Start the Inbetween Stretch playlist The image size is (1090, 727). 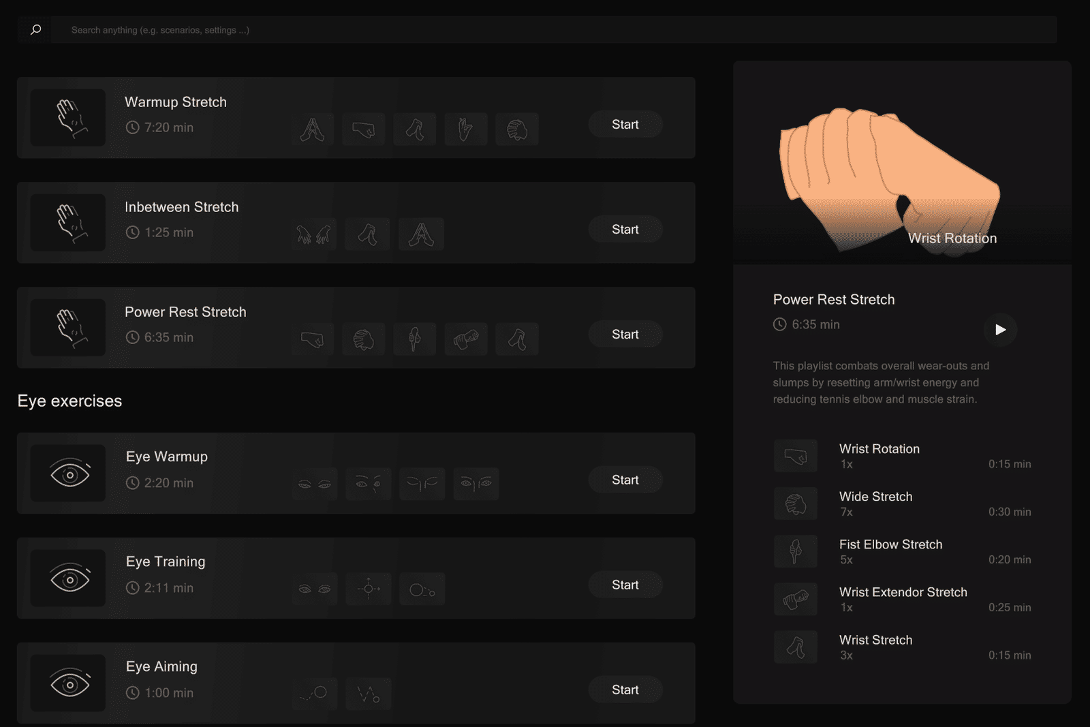pos(625,230)
